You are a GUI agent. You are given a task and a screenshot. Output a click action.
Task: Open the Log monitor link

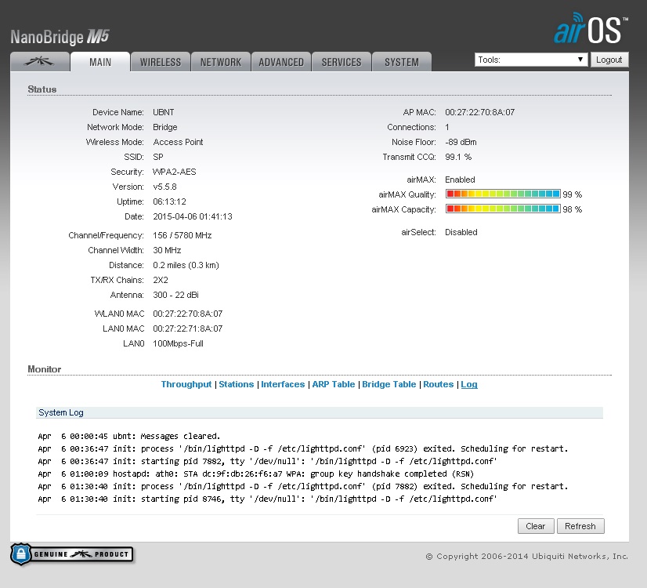tap(469, 384)
